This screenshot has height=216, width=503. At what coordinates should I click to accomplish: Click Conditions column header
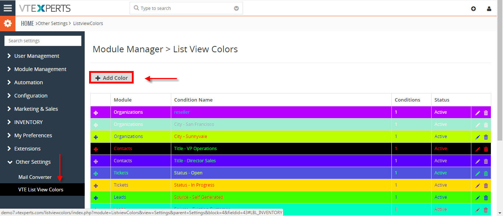click(407, 100)
